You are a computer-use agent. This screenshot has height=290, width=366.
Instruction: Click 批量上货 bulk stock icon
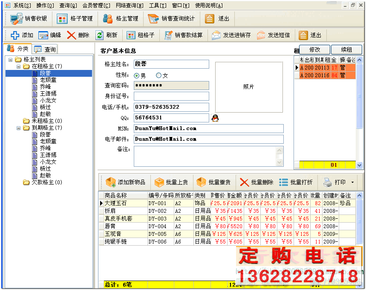159,182
